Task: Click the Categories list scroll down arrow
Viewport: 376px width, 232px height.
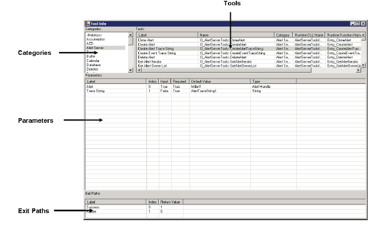Action: [130, 70]
